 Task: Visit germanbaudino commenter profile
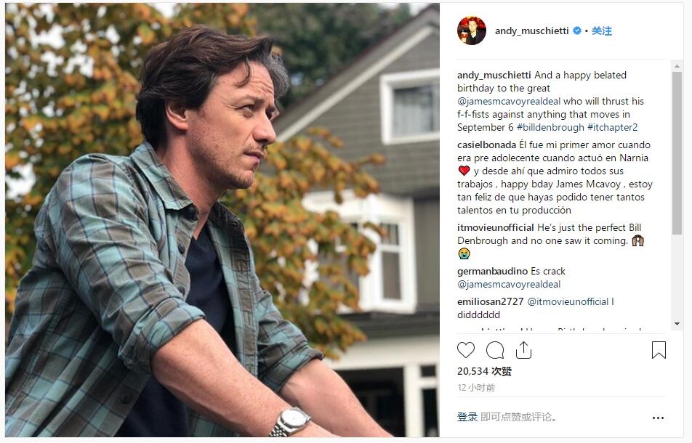[x=492, y=272]
